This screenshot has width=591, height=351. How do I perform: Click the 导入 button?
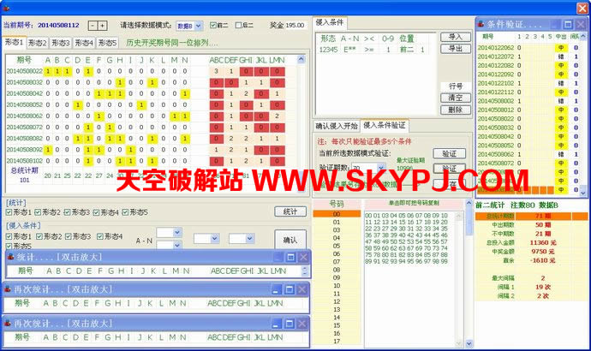(455, 37)
